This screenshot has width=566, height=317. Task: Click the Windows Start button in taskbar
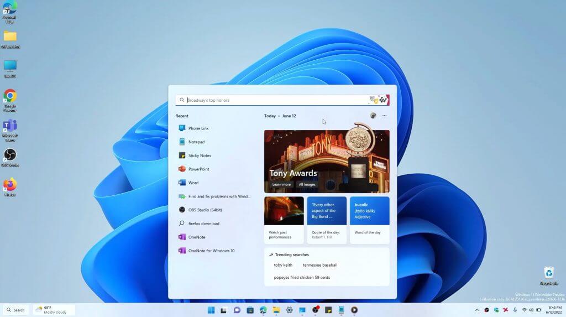click(x=211, y=310)
